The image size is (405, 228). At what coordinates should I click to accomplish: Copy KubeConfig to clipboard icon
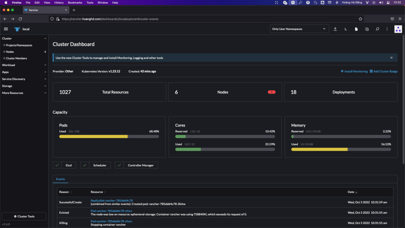click(x=367, y=29)
